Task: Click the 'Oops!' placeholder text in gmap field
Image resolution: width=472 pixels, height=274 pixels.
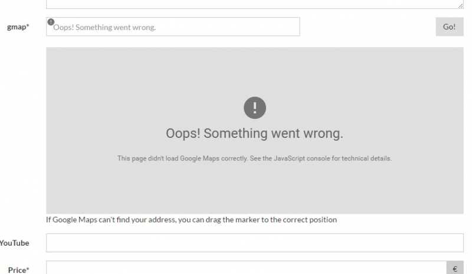Action: [x=64, y=27]
